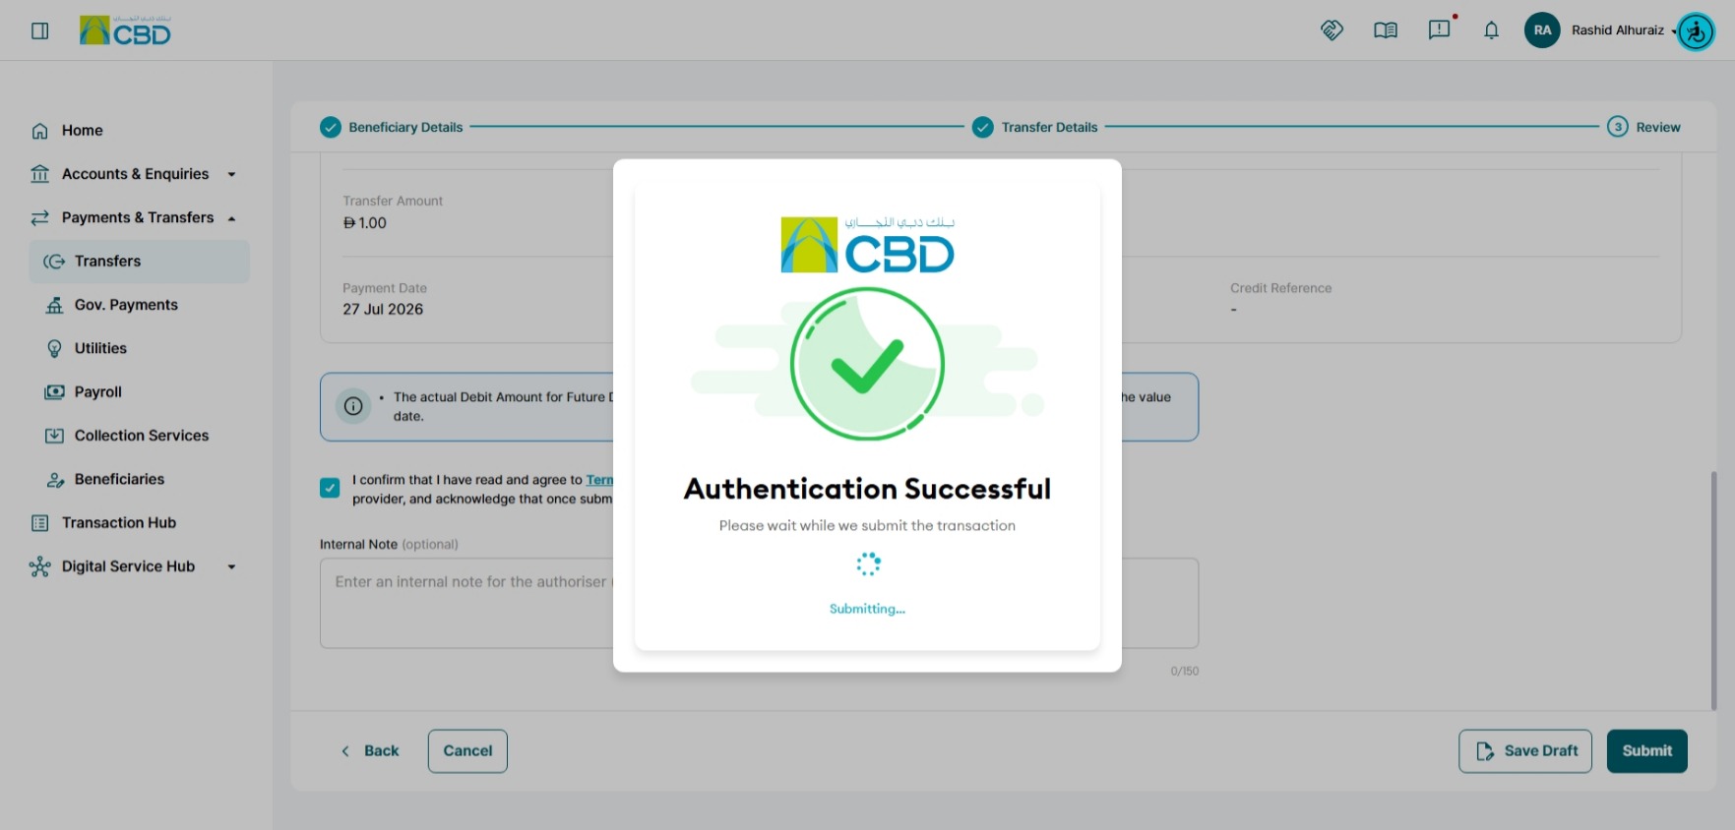
Task: Click the Beneficiary Details completed checkmark
Action: click(x=331, y=127)
